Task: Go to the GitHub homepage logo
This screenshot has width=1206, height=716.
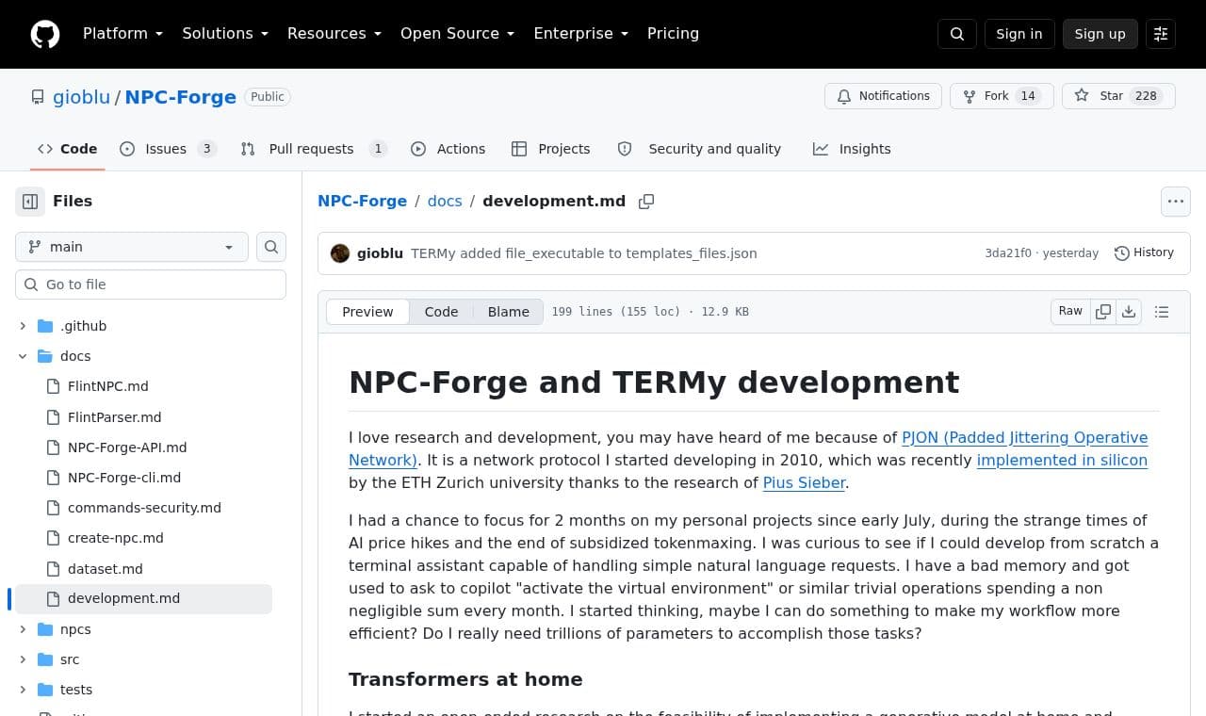Action: pyautogui.click(x=45, y=34)
